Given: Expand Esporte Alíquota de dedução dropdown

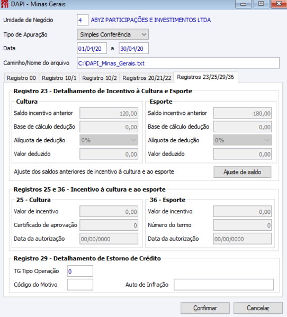Looking at the screenshot, I should pyautogui.click(x=243, y=140).
